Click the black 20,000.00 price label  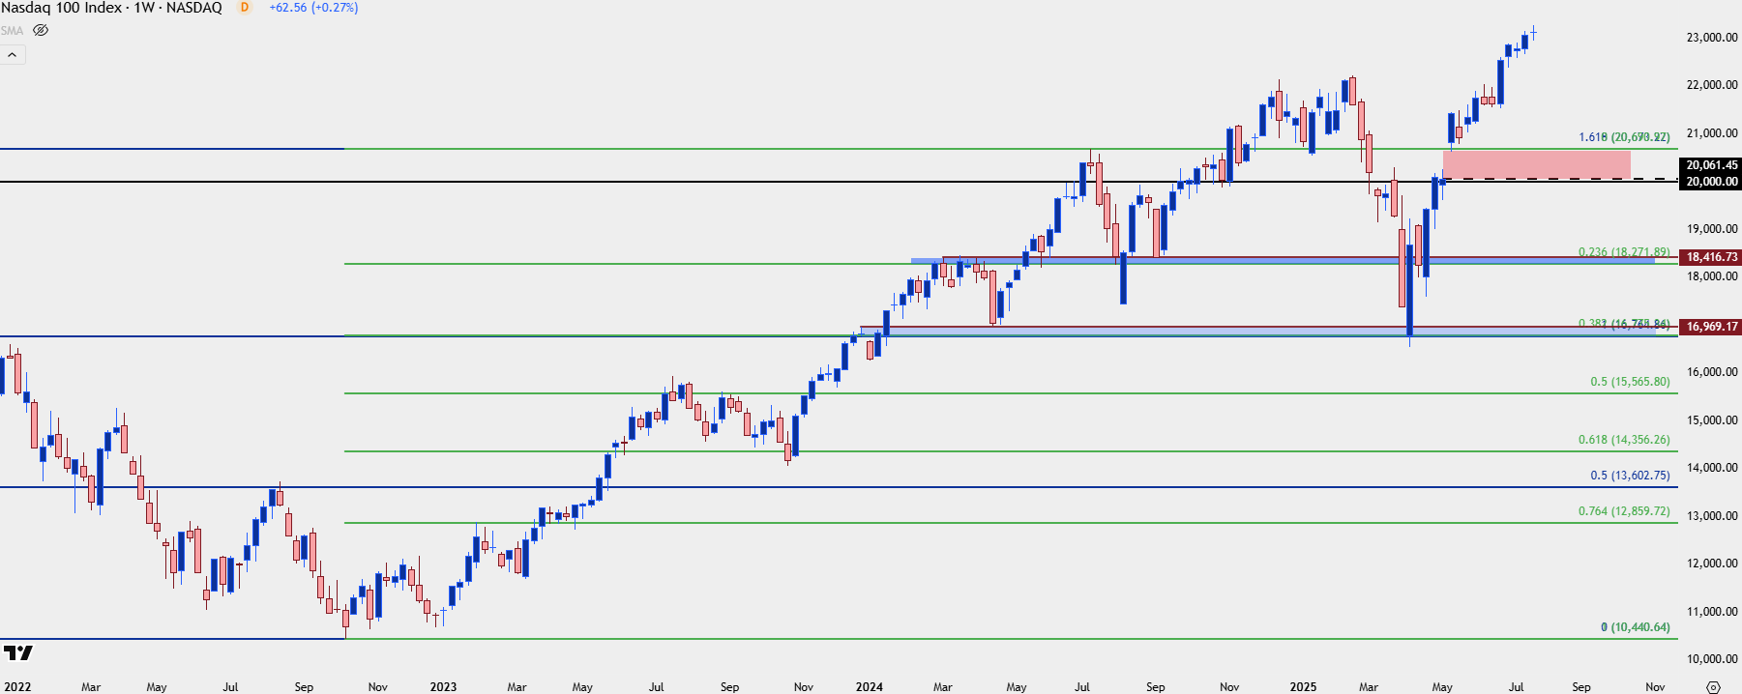[x=1711, y=182]
